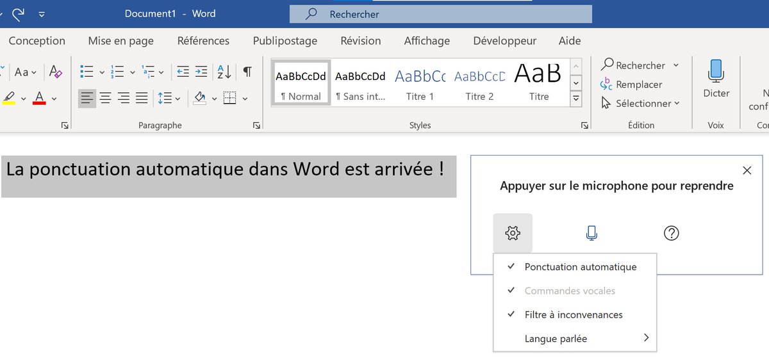
Task: Open the shading color dropdown arrow
Action: pos(213,99)
